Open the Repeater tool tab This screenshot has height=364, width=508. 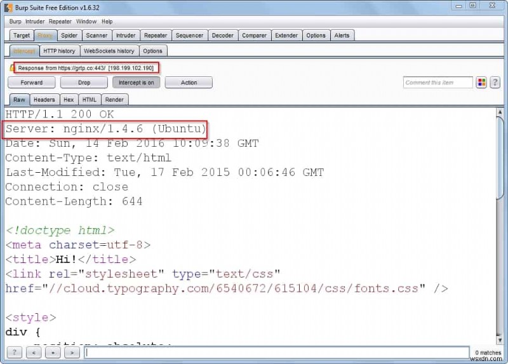156,36
